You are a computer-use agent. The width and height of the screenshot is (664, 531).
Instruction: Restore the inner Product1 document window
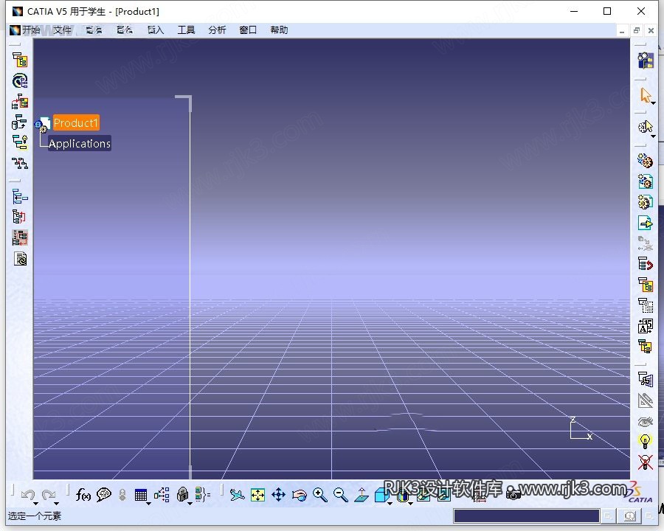(x=637, y=30)
